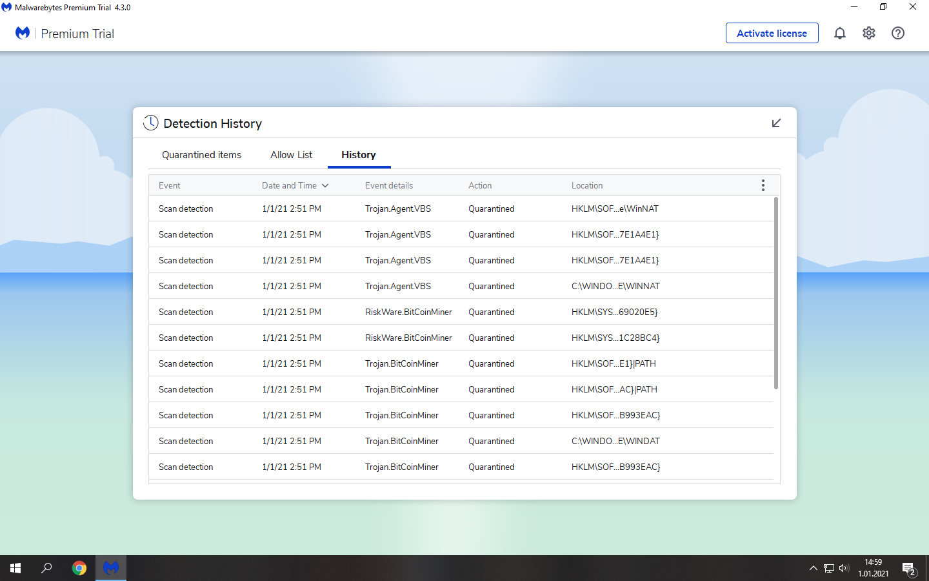Click Scan detection in the HKLM\SOF...e\WinNAT row
The height and width of the screenshot is (581, 929).
coord(186,209)
